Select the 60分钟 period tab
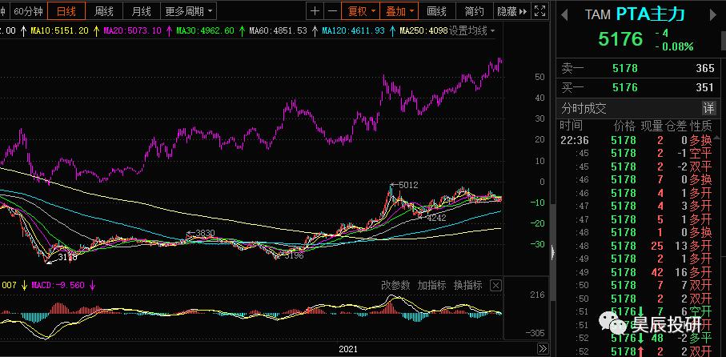This screenshot has width=726, height=357. [x=30, y=11]
